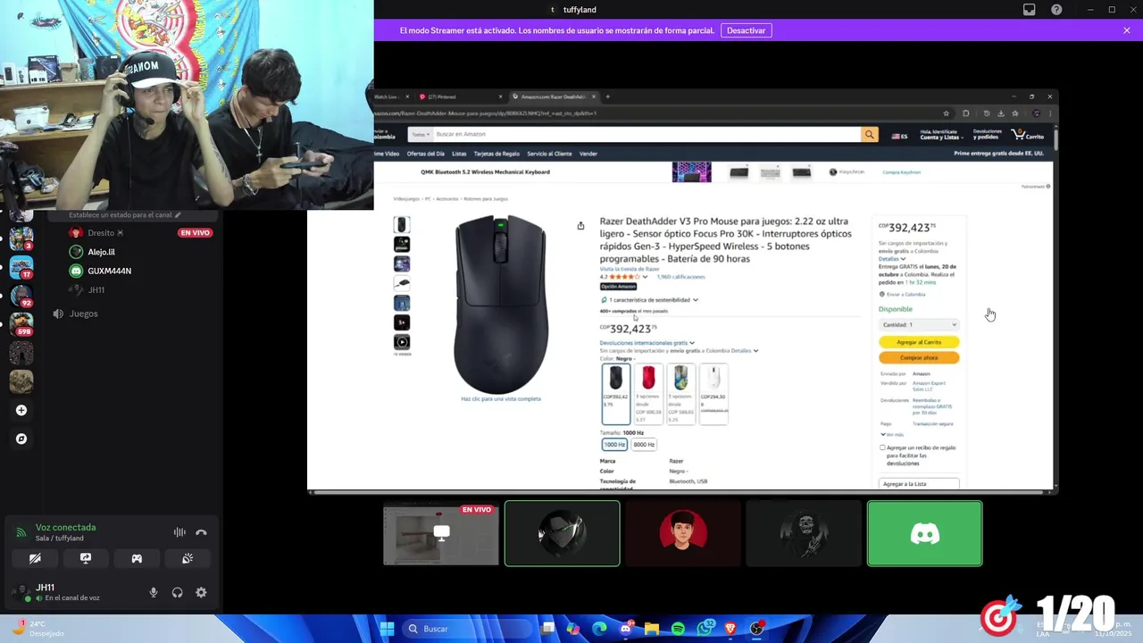1143x643 pixels.
Task: Click the taskbar Buscar search box
Action: (467, 629)
